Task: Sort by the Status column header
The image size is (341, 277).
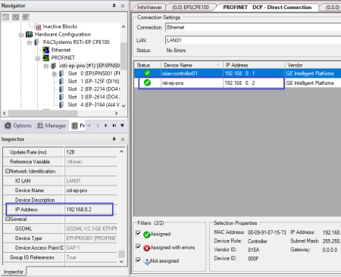Action: point(147,65)
